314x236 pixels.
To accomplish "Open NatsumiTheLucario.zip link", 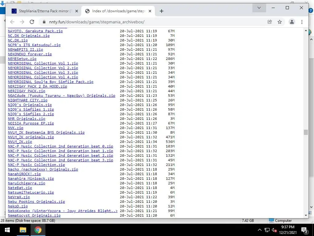I will pyautogui.click(x=31, y=193).
